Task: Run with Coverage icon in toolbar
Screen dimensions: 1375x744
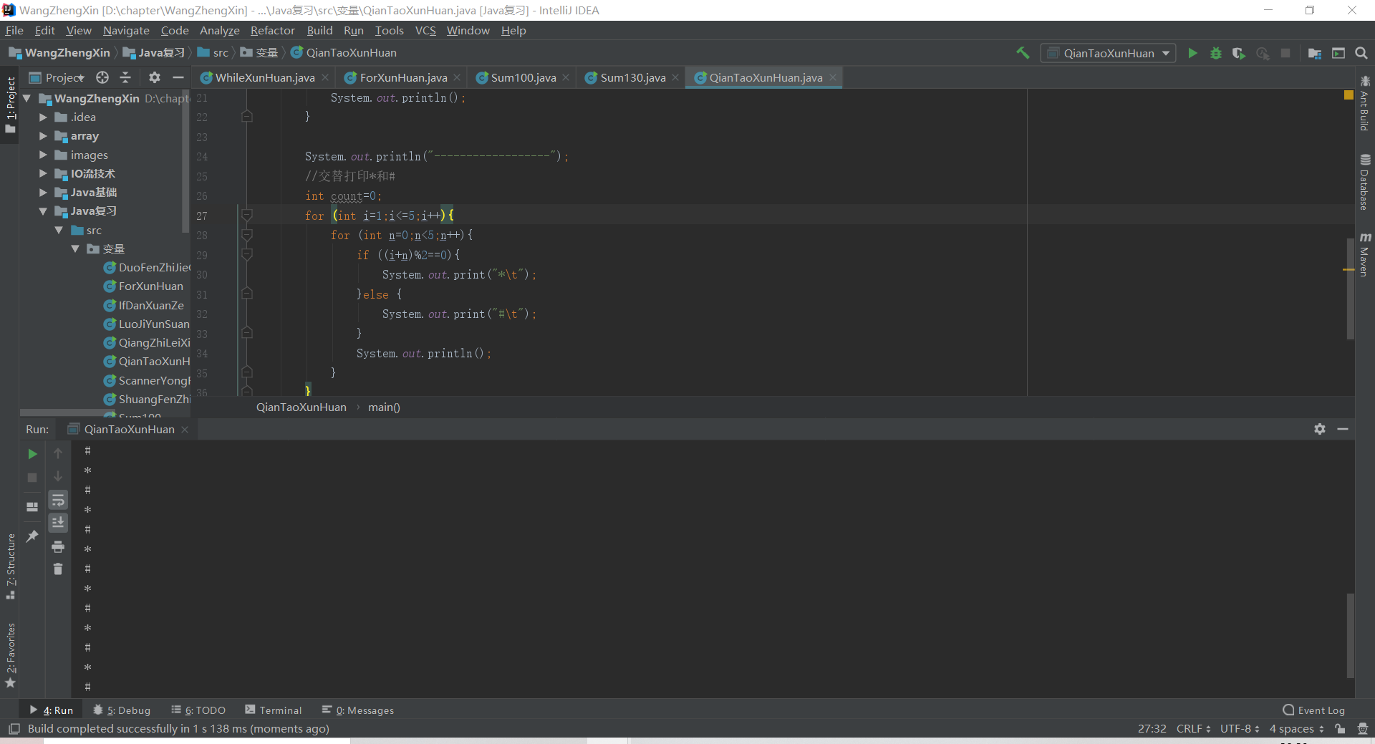Action: [1238, 53]
